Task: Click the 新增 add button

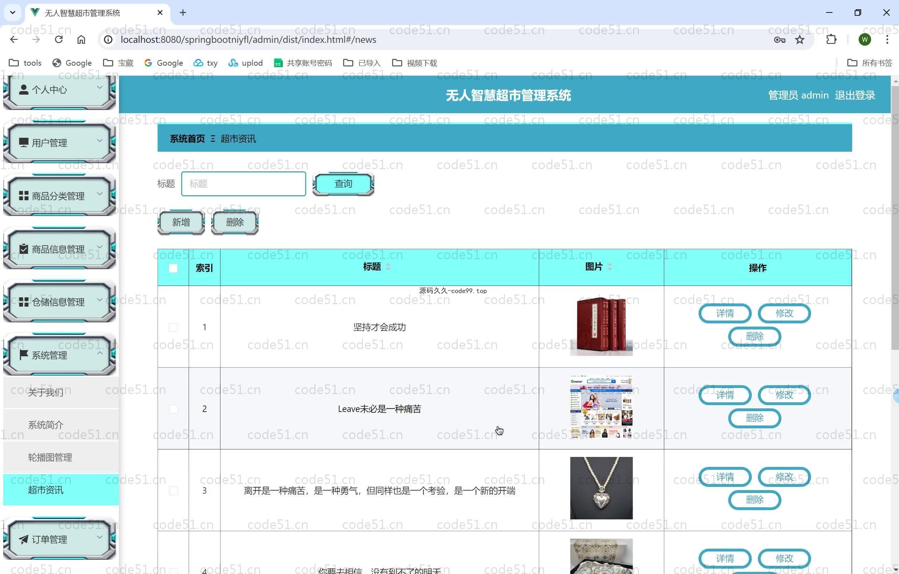Action: click(x=181, y=222)
